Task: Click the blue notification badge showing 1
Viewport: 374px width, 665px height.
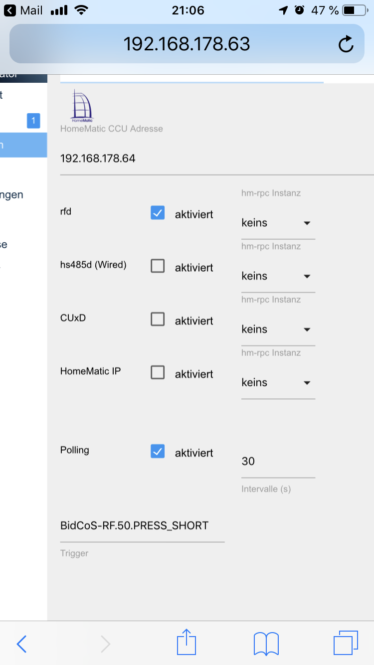Action: (33, 121)
